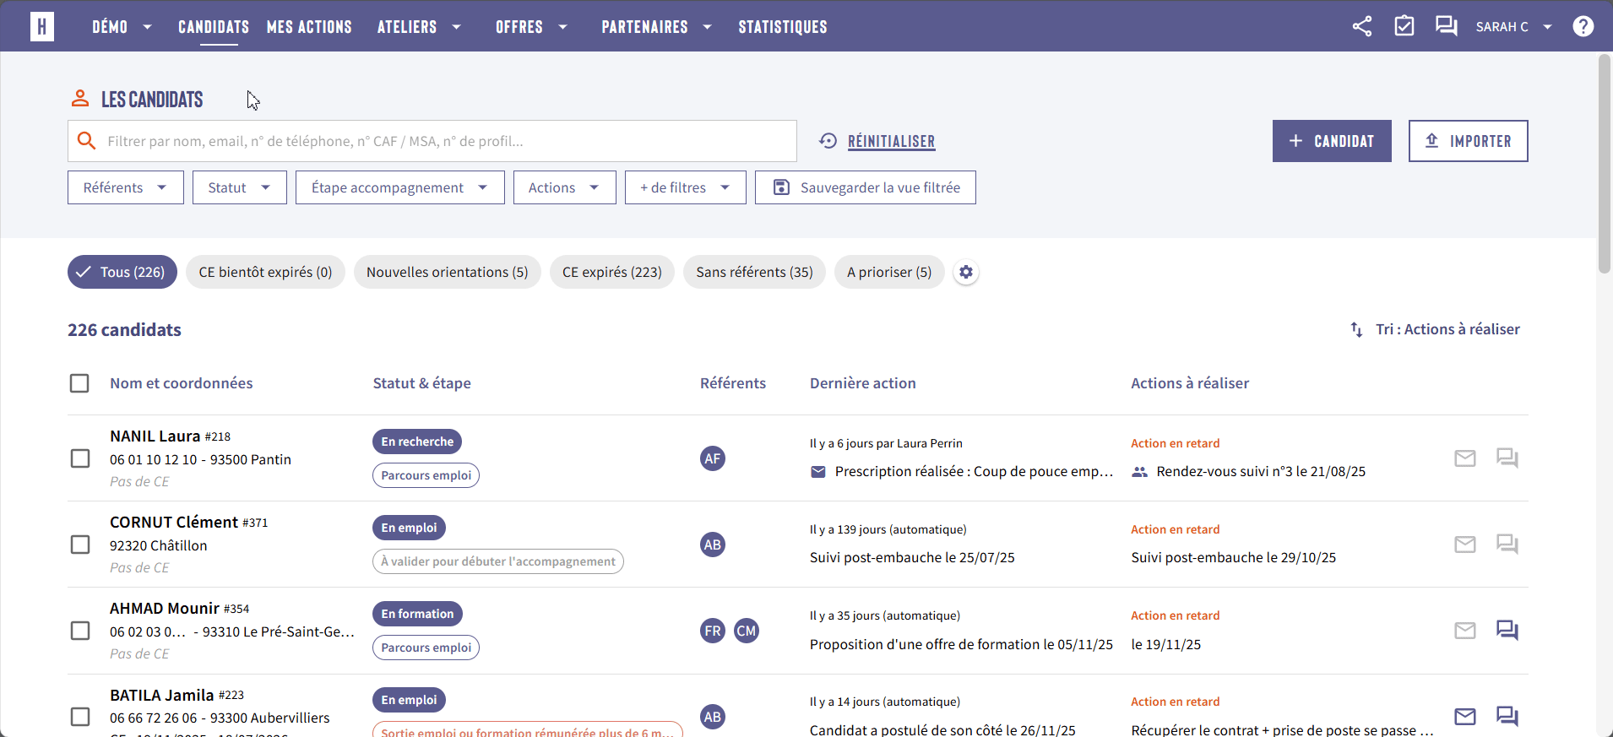Open the share icon in header

coord(1362,26)
